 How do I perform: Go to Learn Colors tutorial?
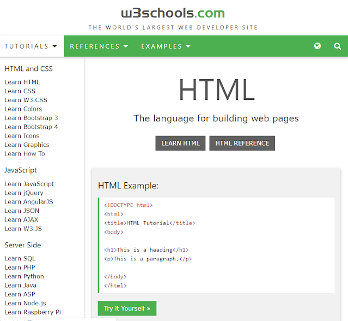(x=23, y=109)
